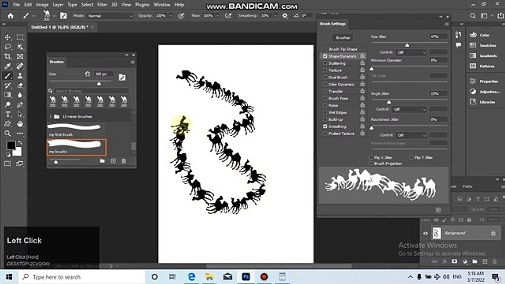This screenshot has width=505, height=284.
Task: Open the brush preset picker arrow
Action: 53,16
